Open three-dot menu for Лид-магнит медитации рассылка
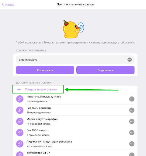 [132, 144]
